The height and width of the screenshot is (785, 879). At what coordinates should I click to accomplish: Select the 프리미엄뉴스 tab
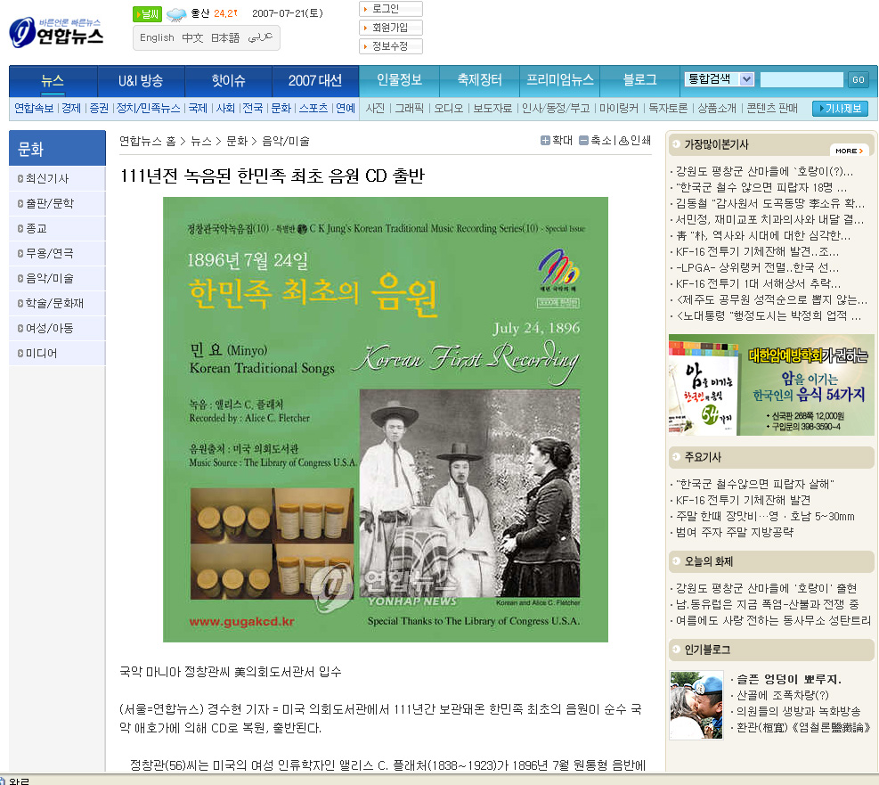point(559,79)
